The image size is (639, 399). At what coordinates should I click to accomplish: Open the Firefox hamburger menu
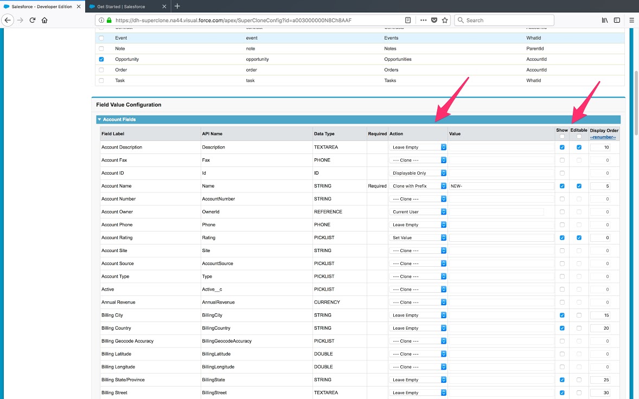click(x=631, y=20)
